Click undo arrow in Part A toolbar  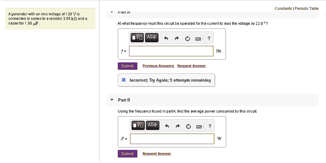(166, 39)
